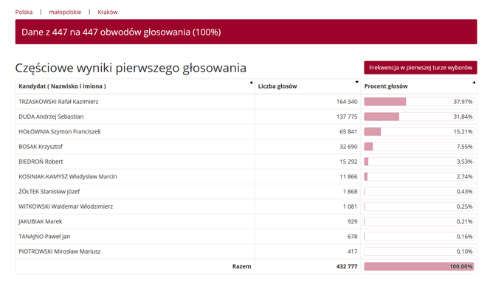490x281 pixels.
Task: Select PIOTROWSKI Mirosław Mariusz row name
Action: [x=59, y=251]
